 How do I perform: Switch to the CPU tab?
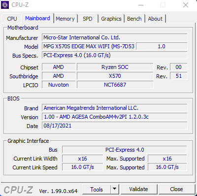click(x=12, y=19)
